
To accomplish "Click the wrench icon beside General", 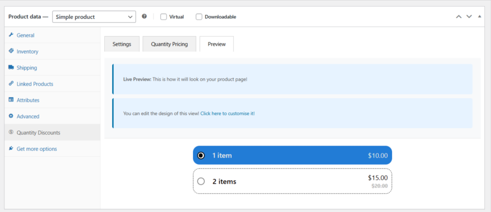I will [11, 35].
